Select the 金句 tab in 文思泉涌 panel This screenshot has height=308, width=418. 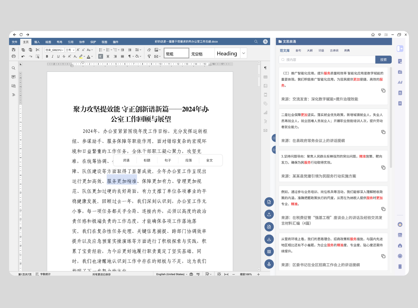(298, 51)
